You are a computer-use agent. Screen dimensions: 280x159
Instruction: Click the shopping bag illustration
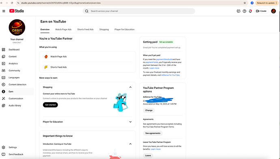point(121,103)
